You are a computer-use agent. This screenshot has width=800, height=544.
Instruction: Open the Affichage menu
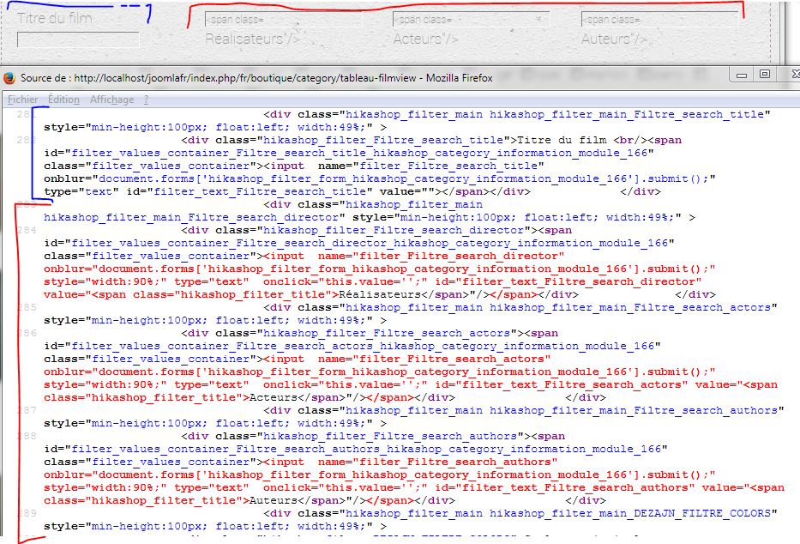(111, 100)
